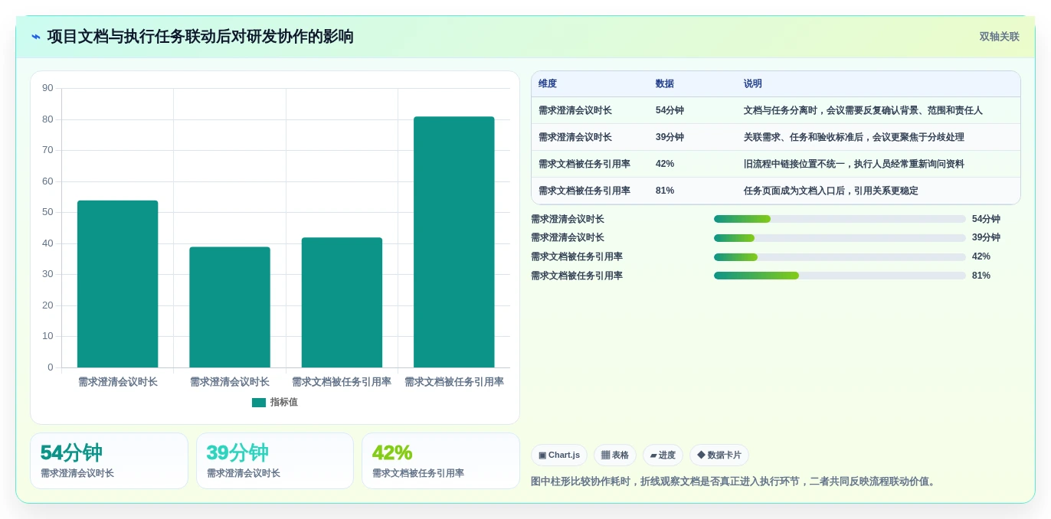The width and height of the screenshot is (1051, 519).
Task: Click the Chart.js chip
Action: pyautogui.click(x=559, y=455)
